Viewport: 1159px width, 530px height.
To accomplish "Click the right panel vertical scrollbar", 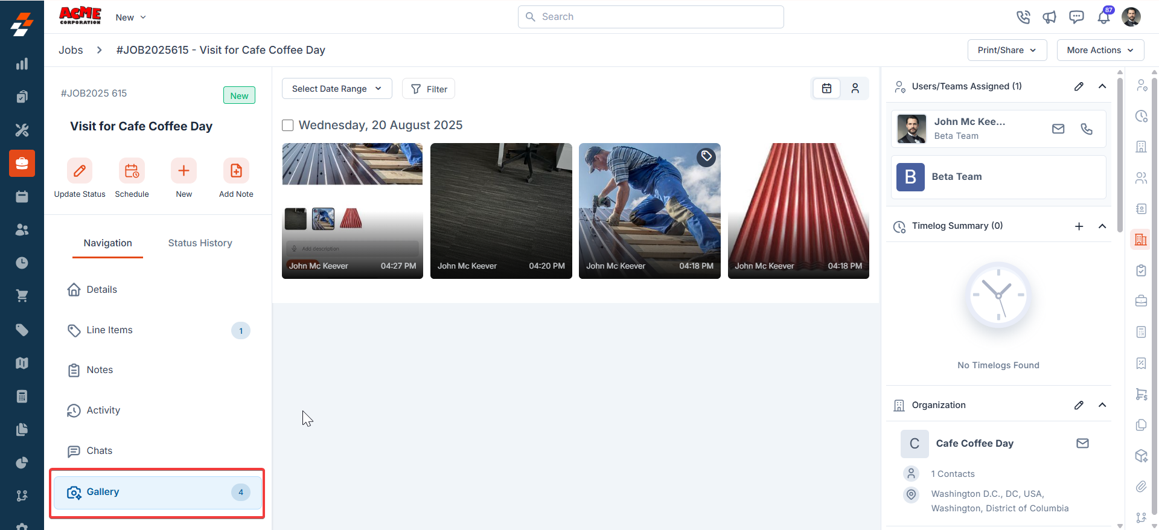I will pos(1120,154).
